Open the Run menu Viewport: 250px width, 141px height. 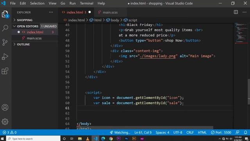(x=73, y=3)
